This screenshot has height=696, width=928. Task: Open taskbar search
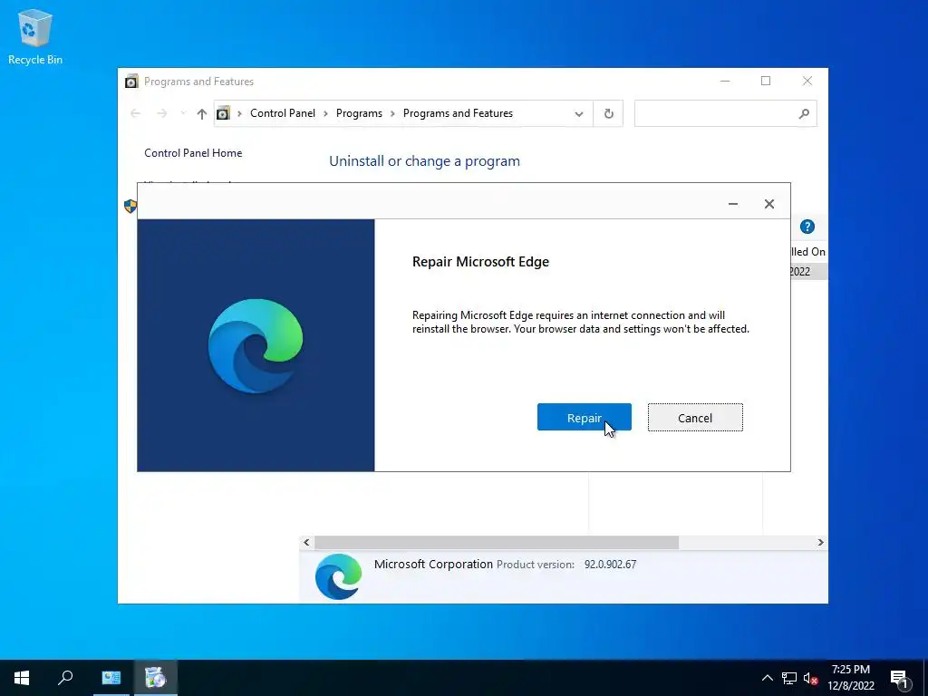[65, 678]
